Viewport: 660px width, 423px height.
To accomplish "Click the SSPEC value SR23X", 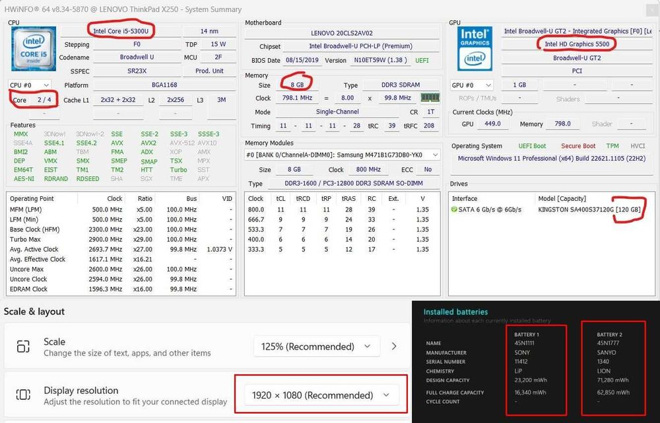I will click(x=137, y=71).
